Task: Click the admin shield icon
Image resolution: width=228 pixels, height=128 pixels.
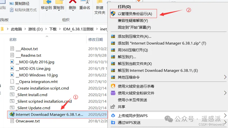Action: click(x=113, y=14)
